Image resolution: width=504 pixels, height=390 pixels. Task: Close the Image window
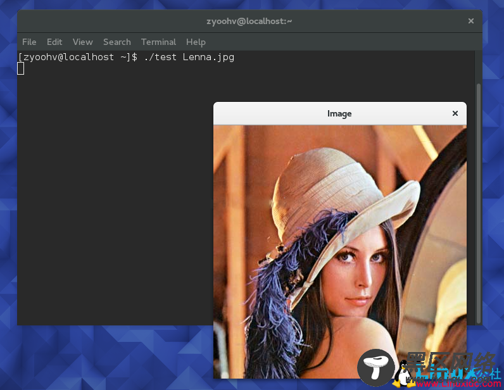click(x=455, y=113)
